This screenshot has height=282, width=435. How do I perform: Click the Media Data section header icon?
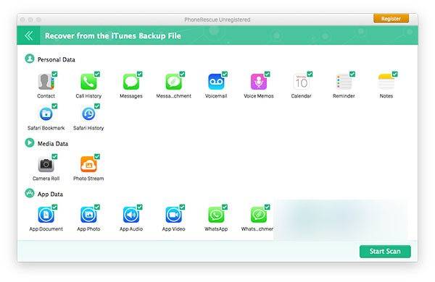pos(30,142)
